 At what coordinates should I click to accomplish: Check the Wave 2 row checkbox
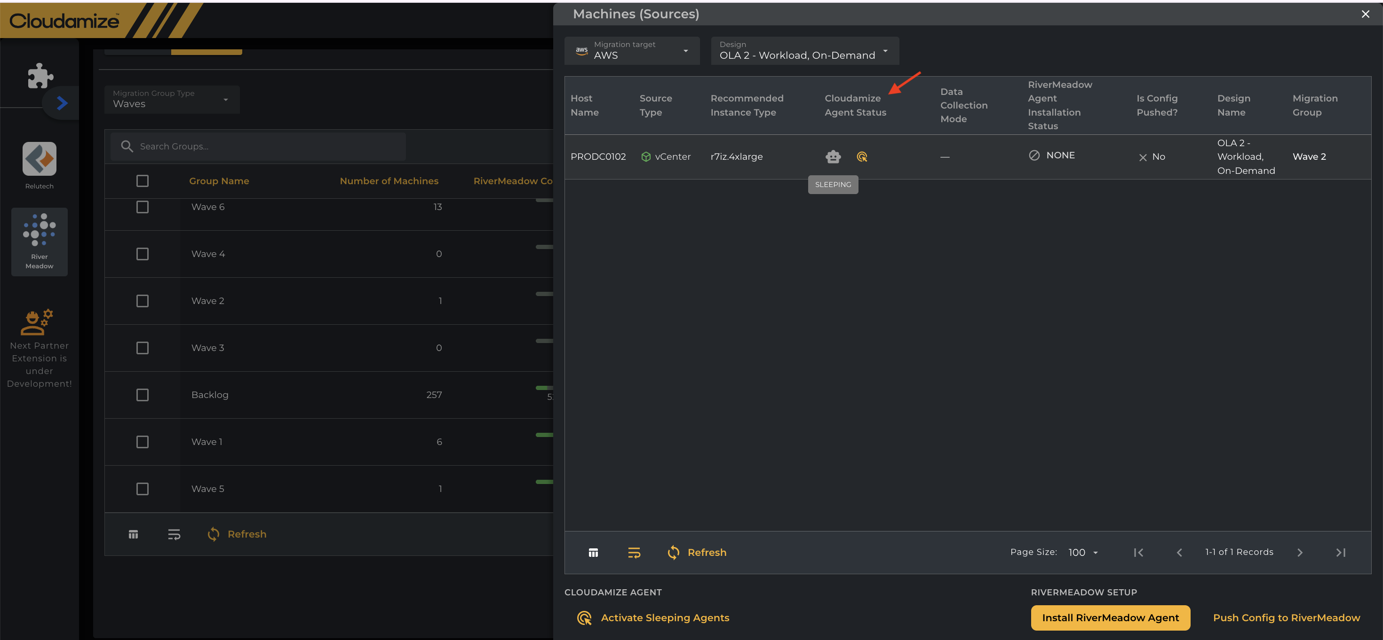point(142,301)
